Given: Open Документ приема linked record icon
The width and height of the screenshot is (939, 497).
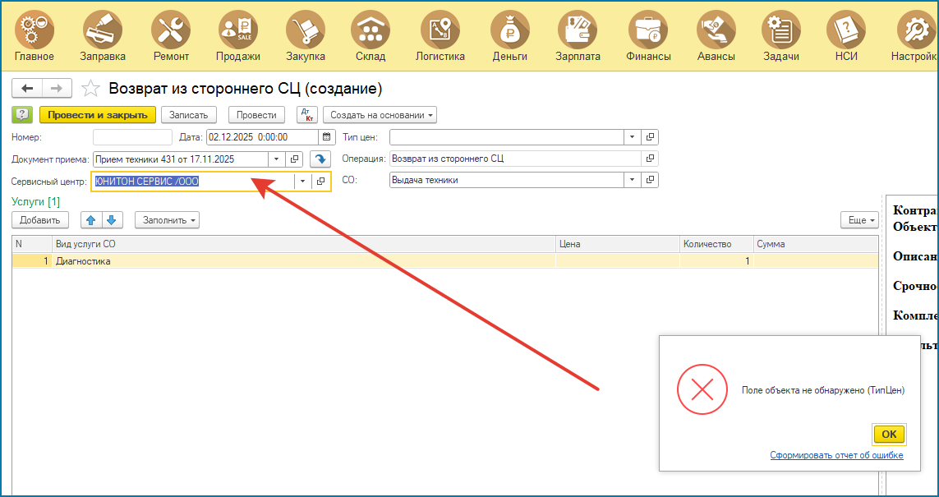Looking at the screenshot, I should coord(294,159).
